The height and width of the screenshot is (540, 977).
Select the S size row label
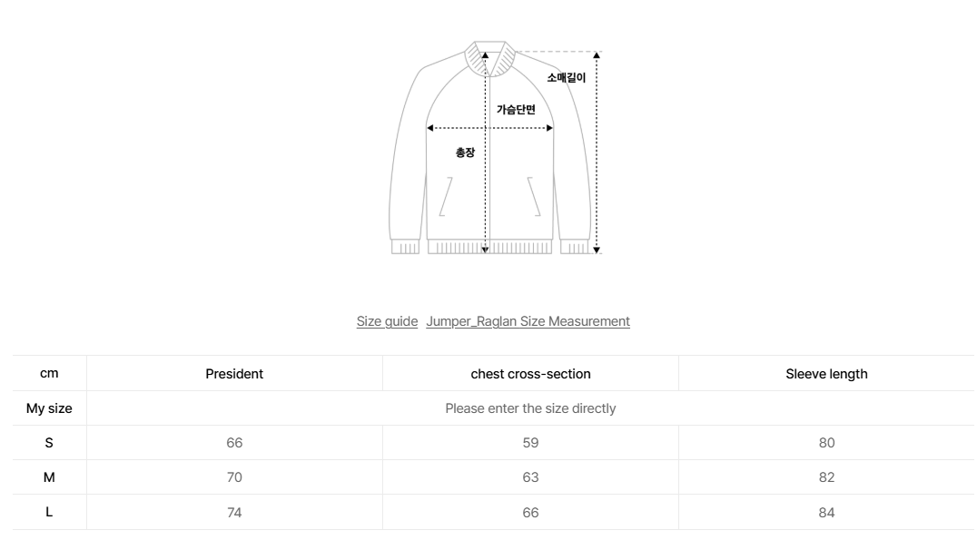tap(49, 443)
